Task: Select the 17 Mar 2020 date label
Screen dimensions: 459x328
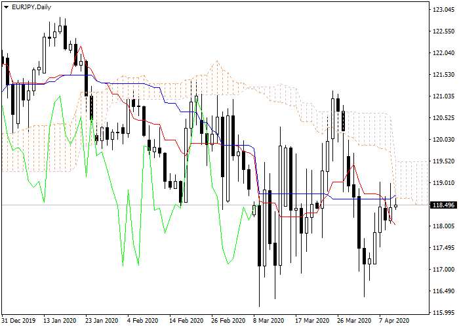Action: [312, 321]
